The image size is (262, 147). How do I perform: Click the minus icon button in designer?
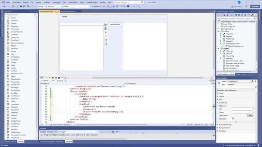106,36
